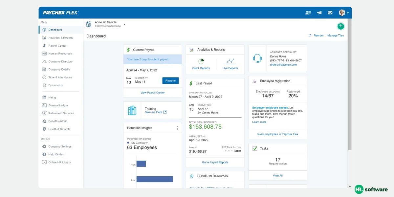Click the Learn more link

(259, 122)
